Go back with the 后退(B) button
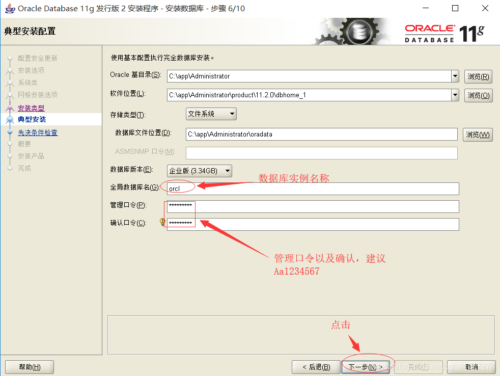This screenshot has height=376, width=500. coord(316,367)
